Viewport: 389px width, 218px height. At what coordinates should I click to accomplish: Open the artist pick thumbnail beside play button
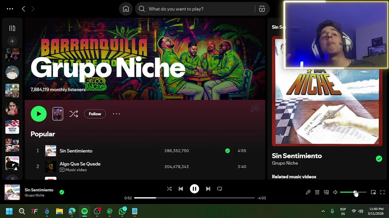58,114
